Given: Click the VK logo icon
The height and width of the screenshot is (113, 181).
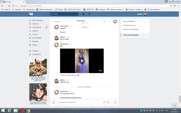Looking at the screenshot, I should point(31,14).
